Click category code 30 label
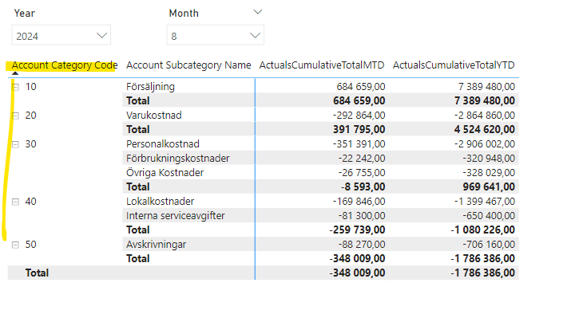The height and width of the screenshot is (314, 571). [x=31, y=144]
